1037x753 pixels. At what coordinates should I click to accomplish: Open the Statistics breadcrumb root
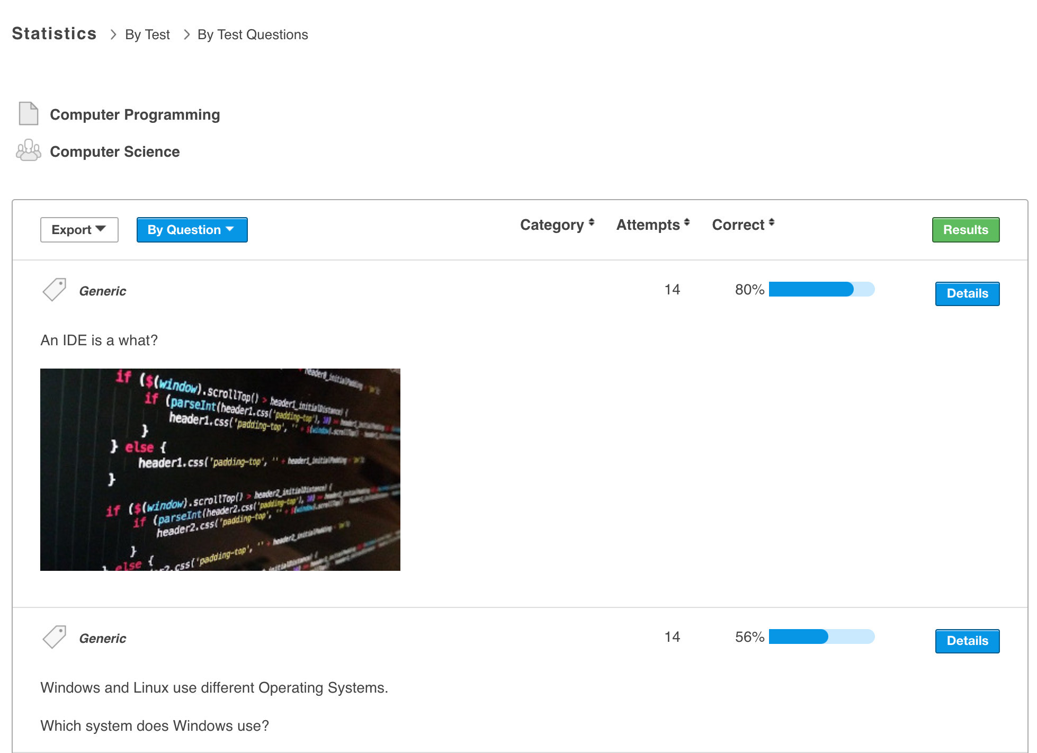[x=54, y=33]
